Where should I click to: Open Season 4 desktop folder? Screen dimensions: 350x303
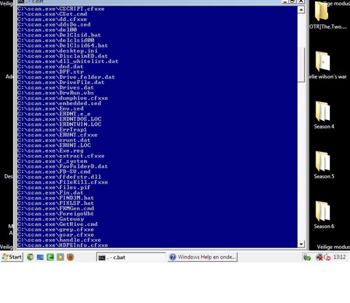pyautogui.click(x=324, y=115)
